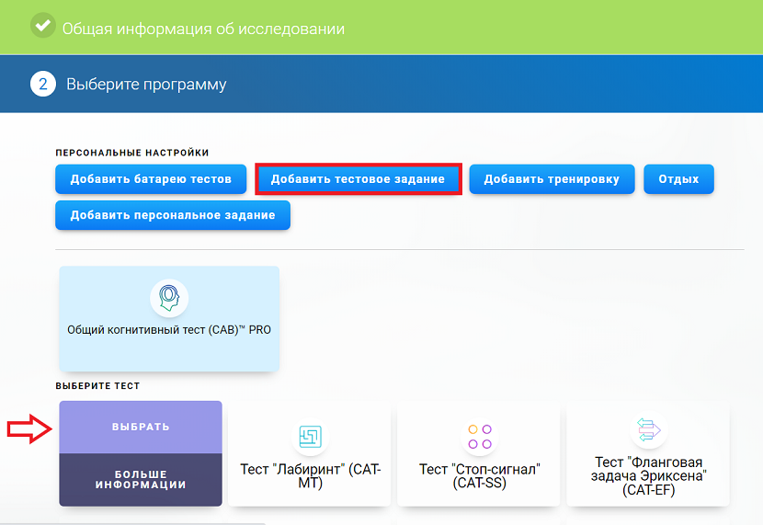
Task: Choose the 'Тест Стоп-сигнал (CAT-SS)' label
Action: click(479, 475)
